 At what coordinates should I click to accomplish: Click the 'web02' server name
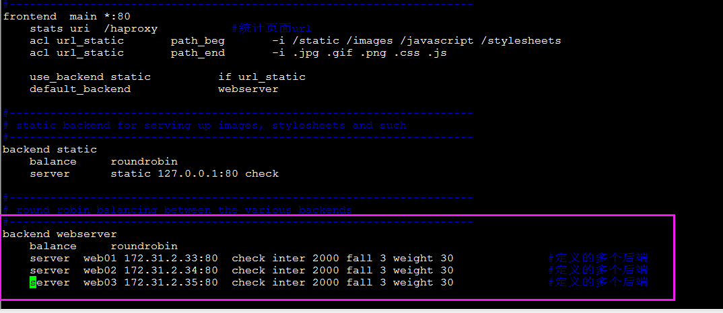(x=100, y=270)
